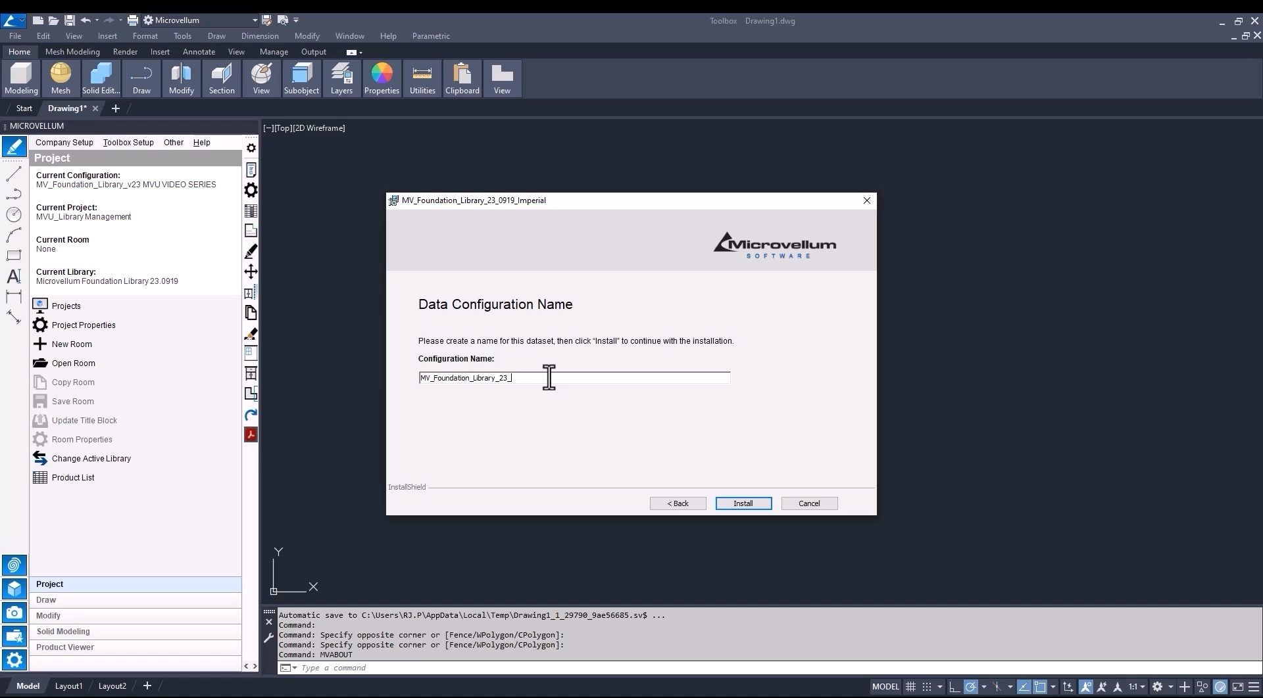Select the line tool in left strip

click(x=14, y=174)
